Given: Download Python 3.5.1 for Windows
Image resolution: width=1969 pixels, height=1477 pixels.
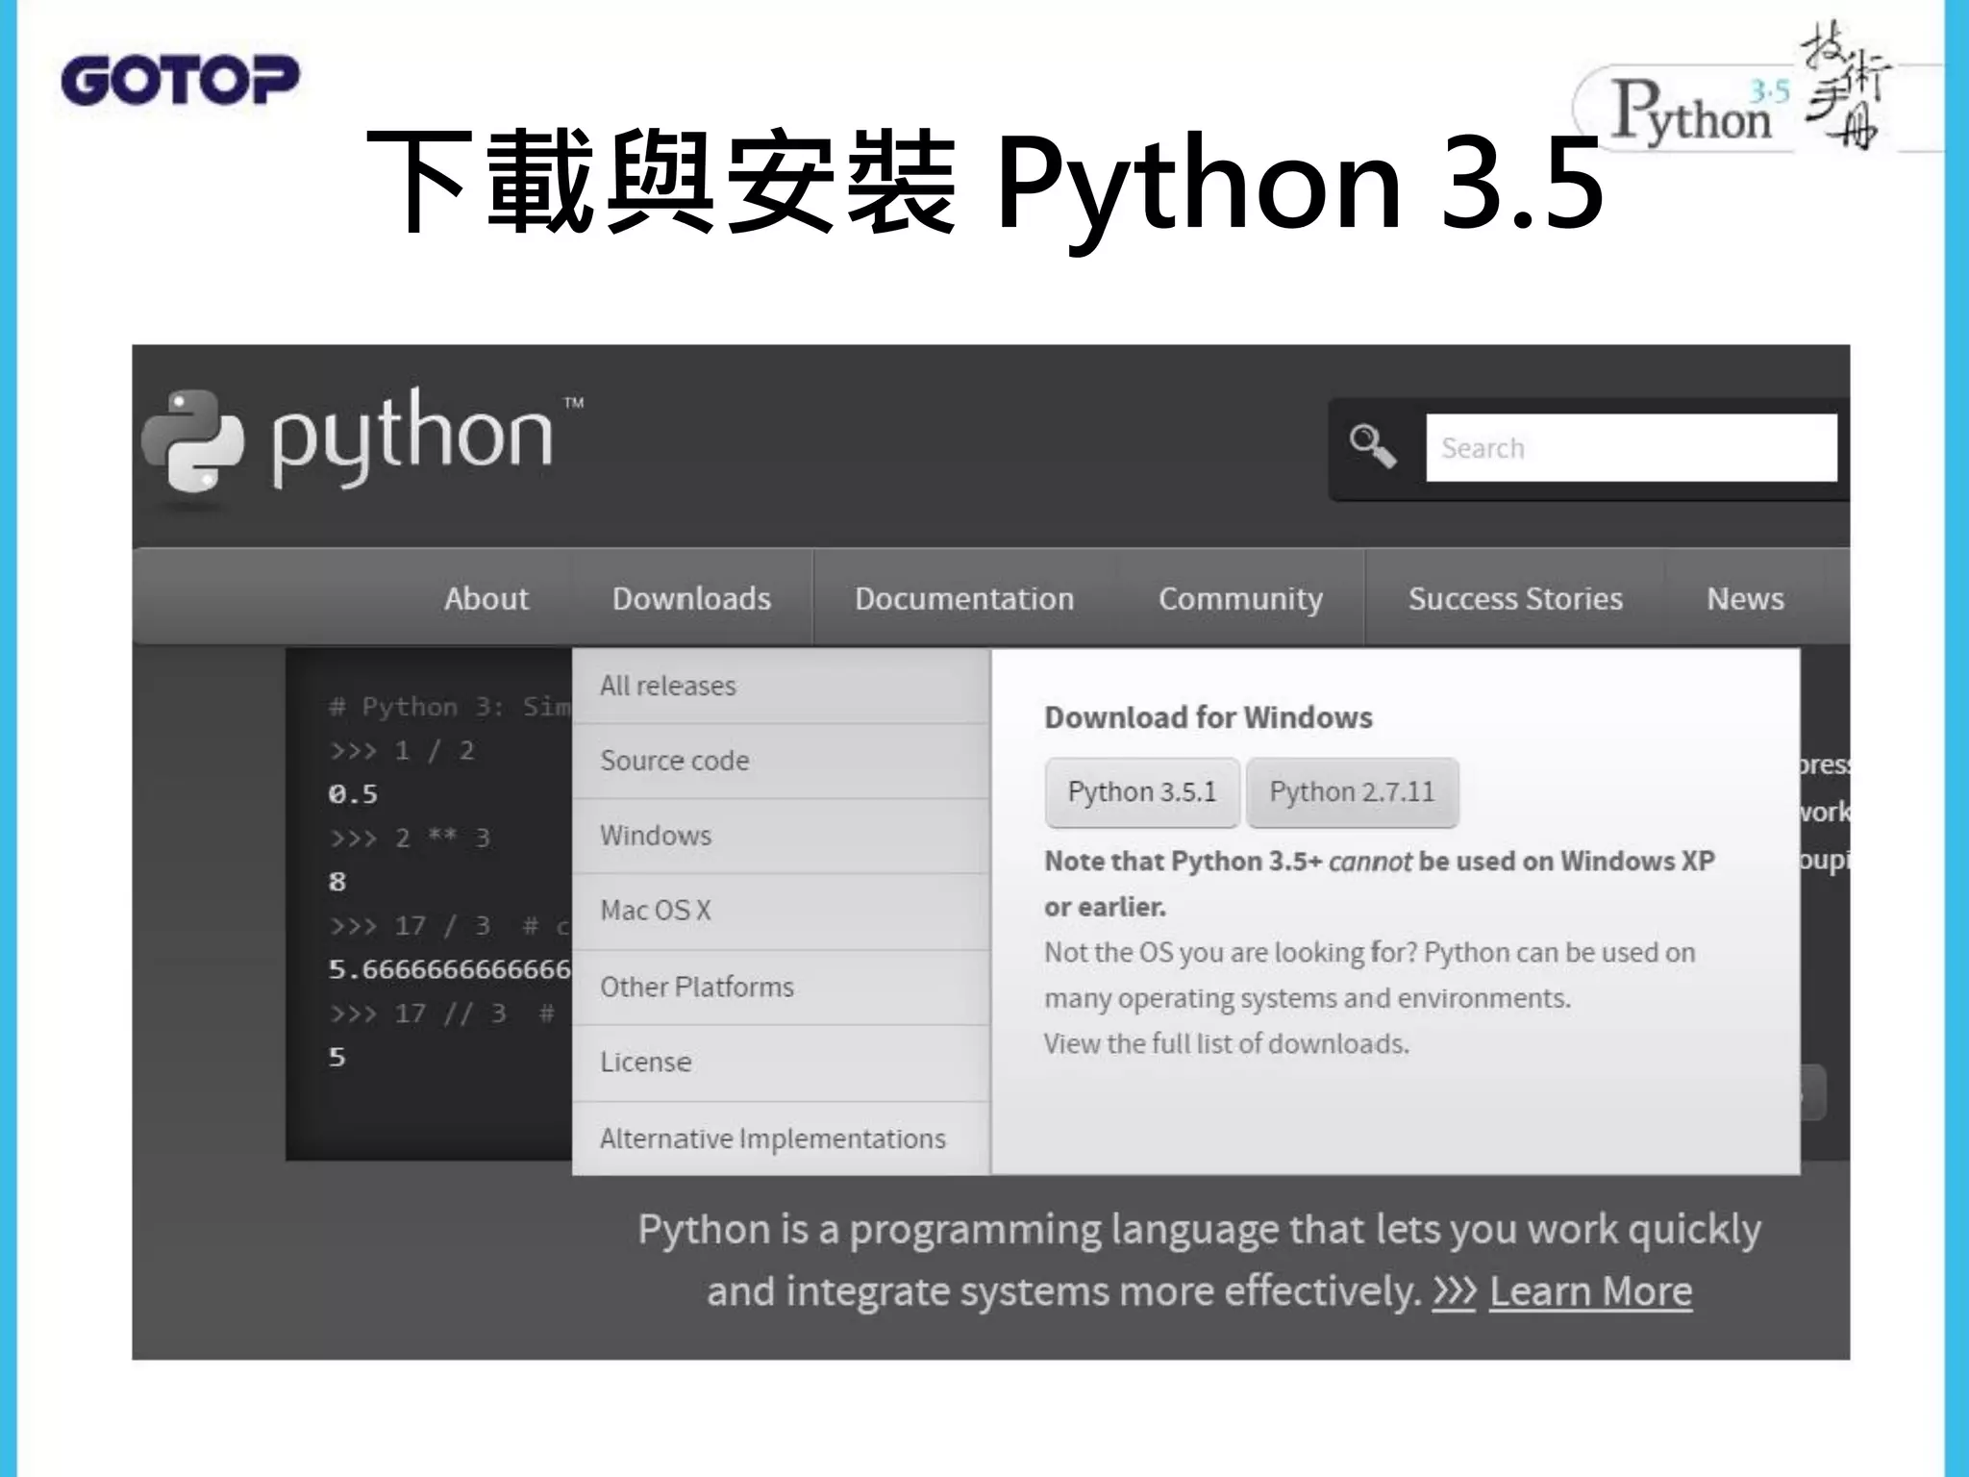Looking at the screenshot, I should click(1142, 792).
